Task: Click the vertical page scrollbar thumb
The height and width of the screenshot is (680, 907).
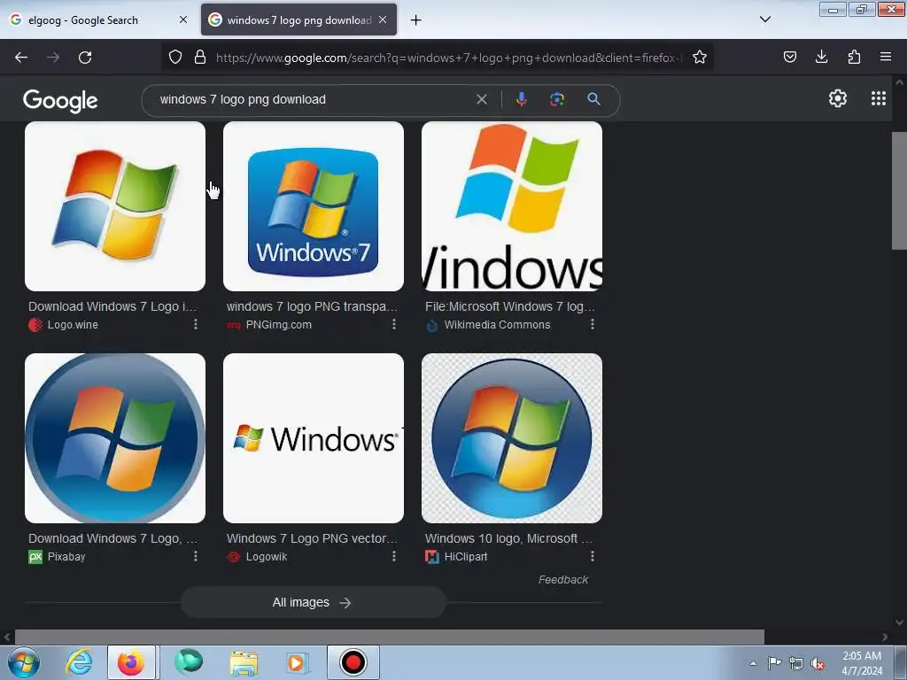Action: (x=899, y=190)
